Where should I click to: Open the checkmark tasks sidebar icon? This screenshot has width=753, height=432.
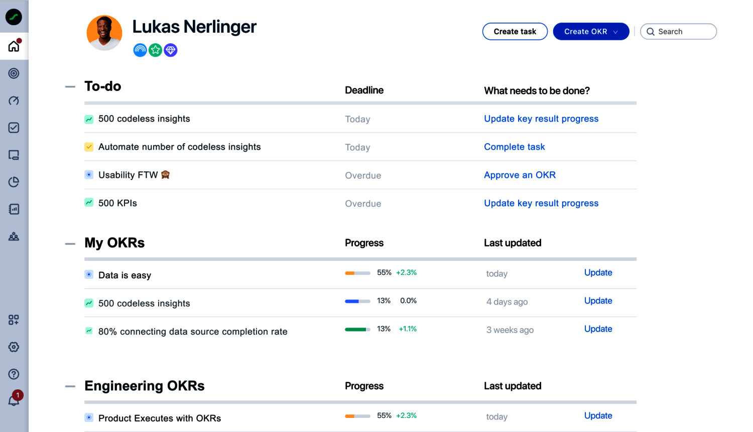(14, 128)
